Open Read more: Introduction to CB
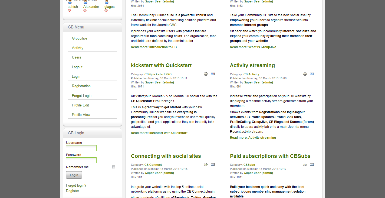Image resolution: width=385 pixels, height=198 pixels. pyautogui.click(x=154, y=47)
